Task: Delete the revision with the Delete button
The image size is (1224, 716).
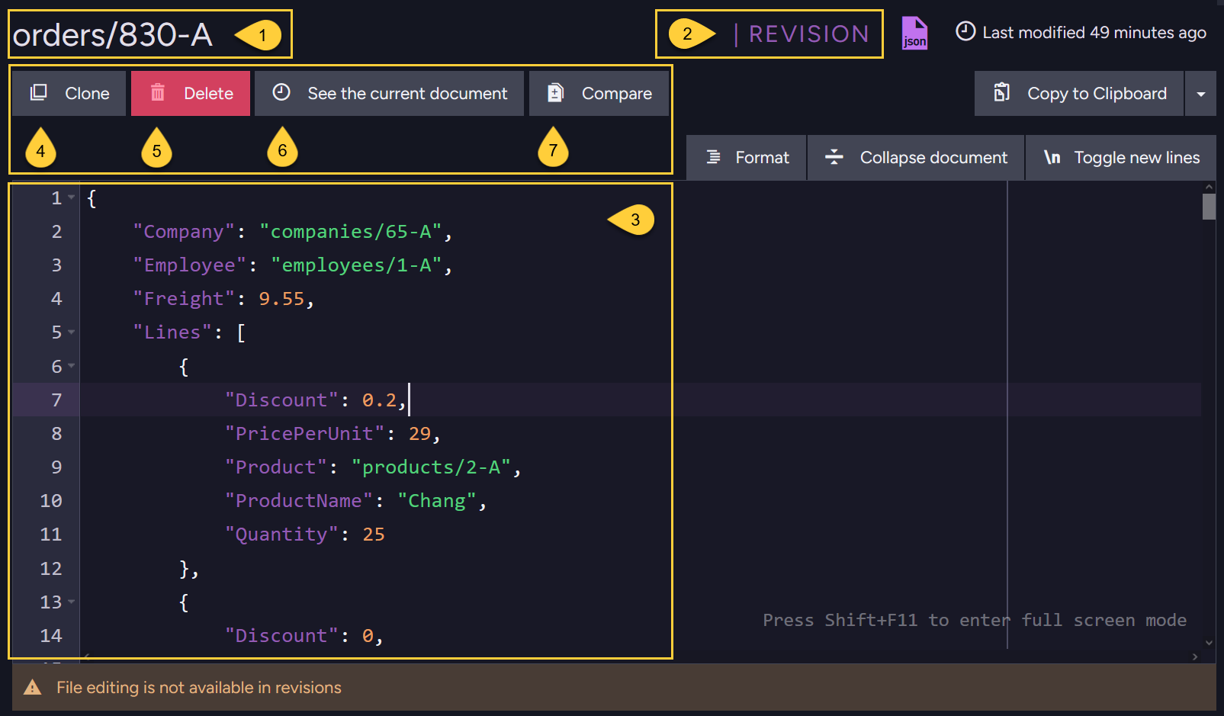Action: 191,94
